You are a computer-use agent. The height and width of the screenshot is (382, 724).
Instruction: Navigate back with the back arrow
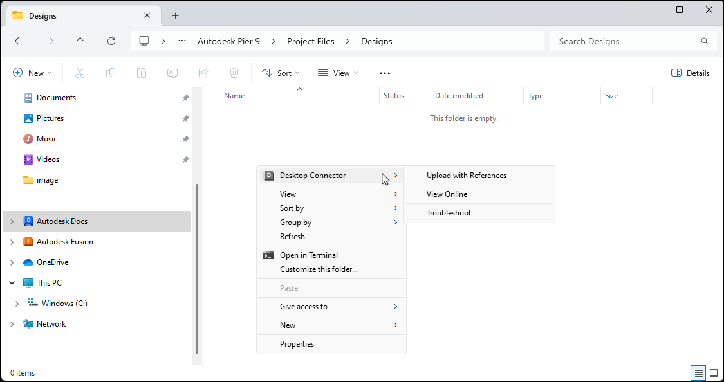coord(19,41)
